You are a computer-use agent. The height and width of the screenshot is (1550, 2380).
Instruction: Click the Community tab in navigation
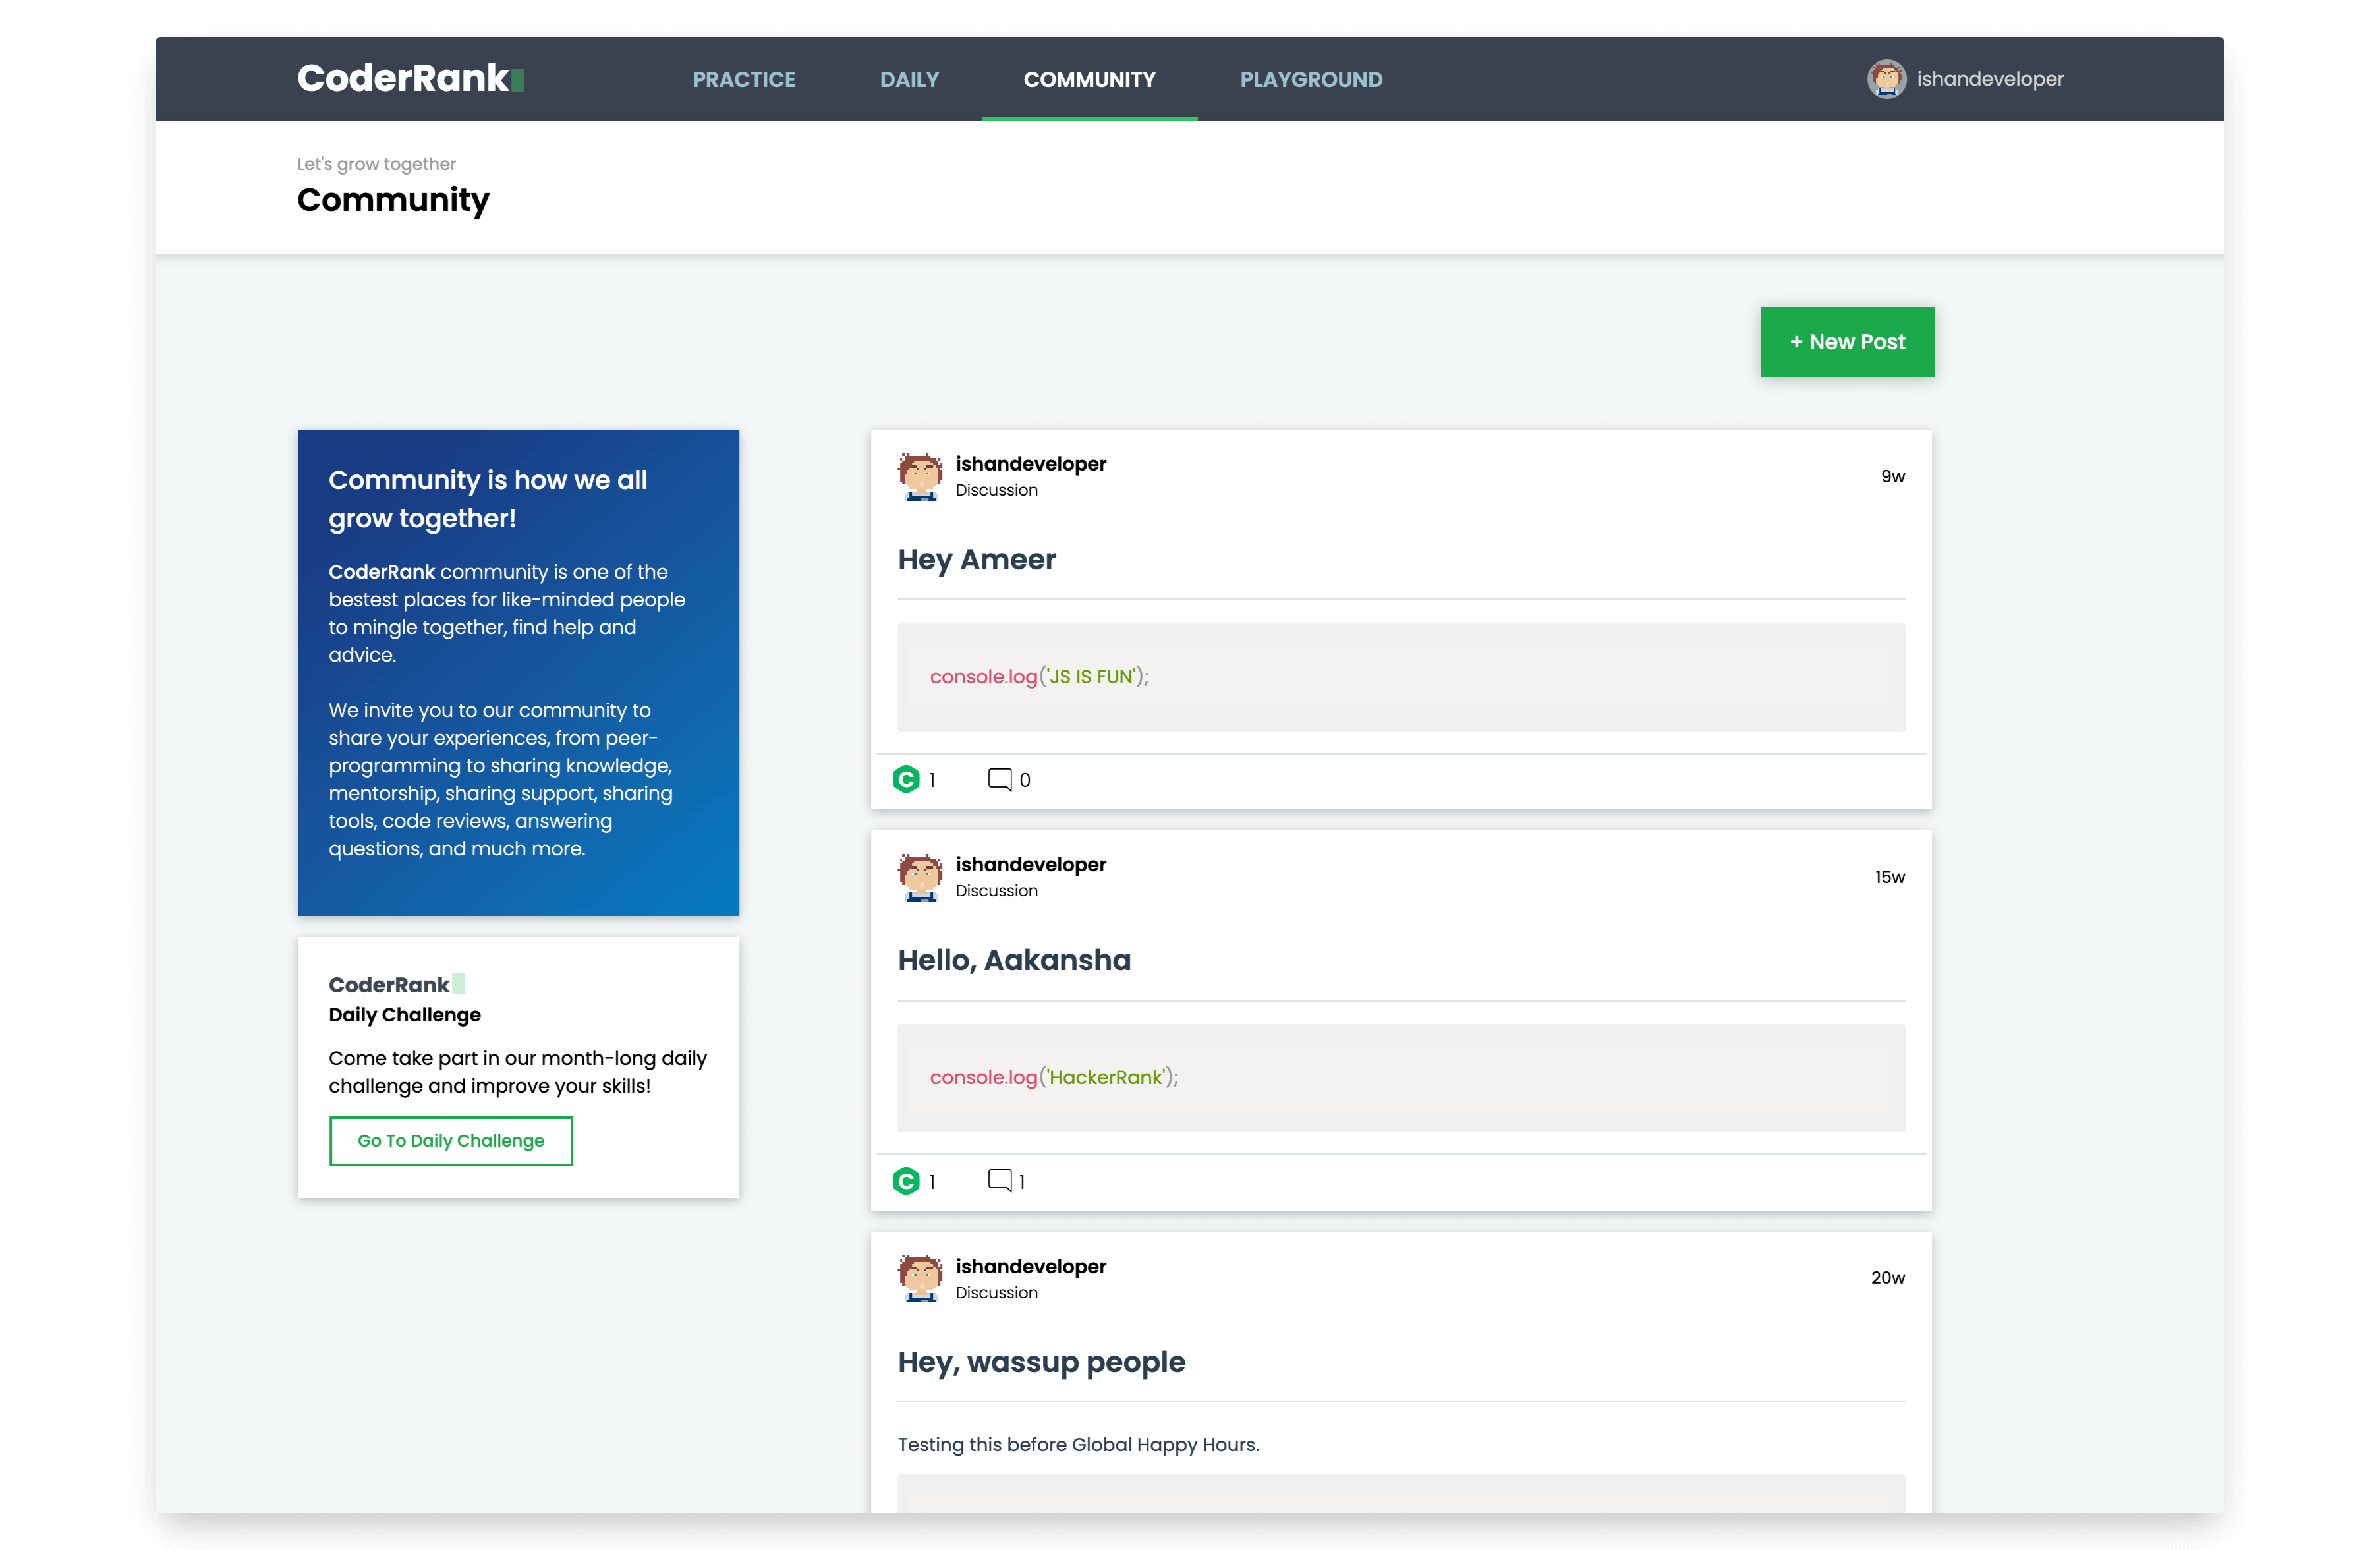[1088, 78]
